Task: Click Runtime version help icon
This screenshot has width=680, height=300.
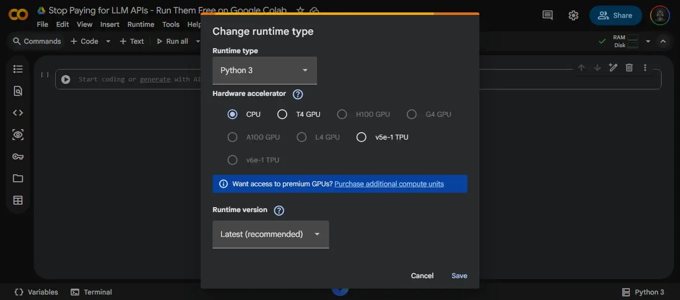Action: pyautogui.click(x=279, y=210)
